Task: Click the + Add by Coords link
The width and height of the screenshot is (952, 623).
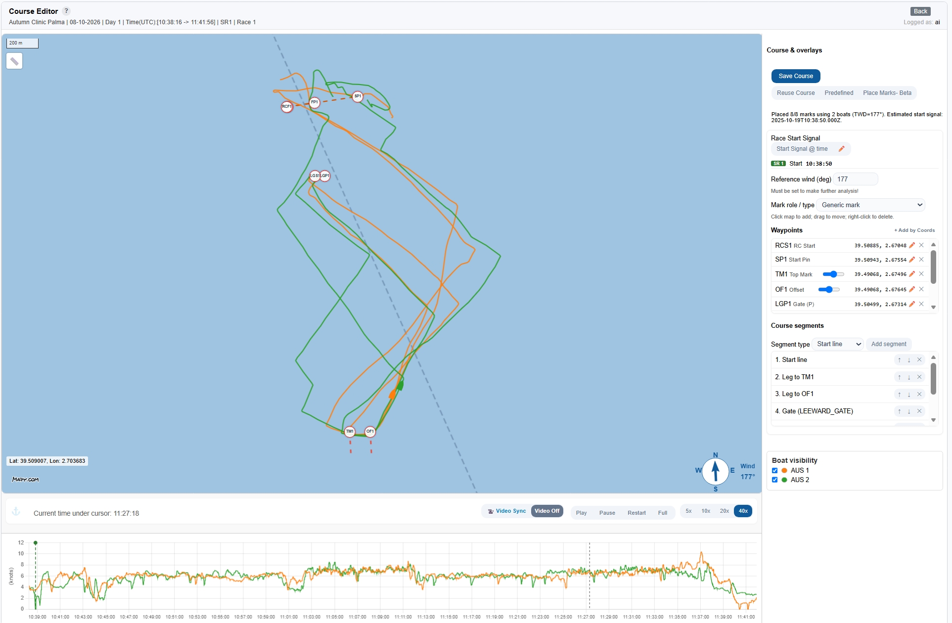Action: (x=914, y=230)
